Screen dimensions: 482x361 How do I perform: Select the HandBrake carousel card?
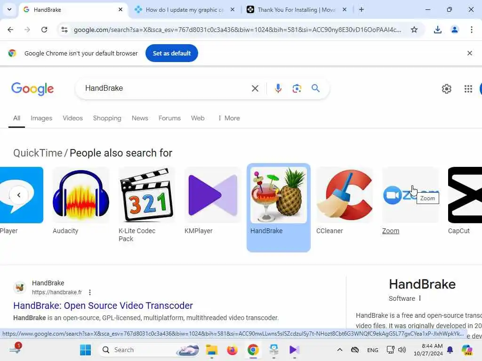click(x=279, y=207)
